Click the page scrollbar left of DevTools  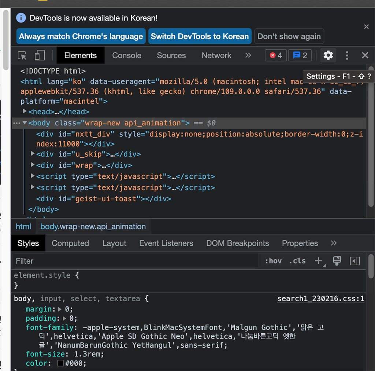click(6, 39)
